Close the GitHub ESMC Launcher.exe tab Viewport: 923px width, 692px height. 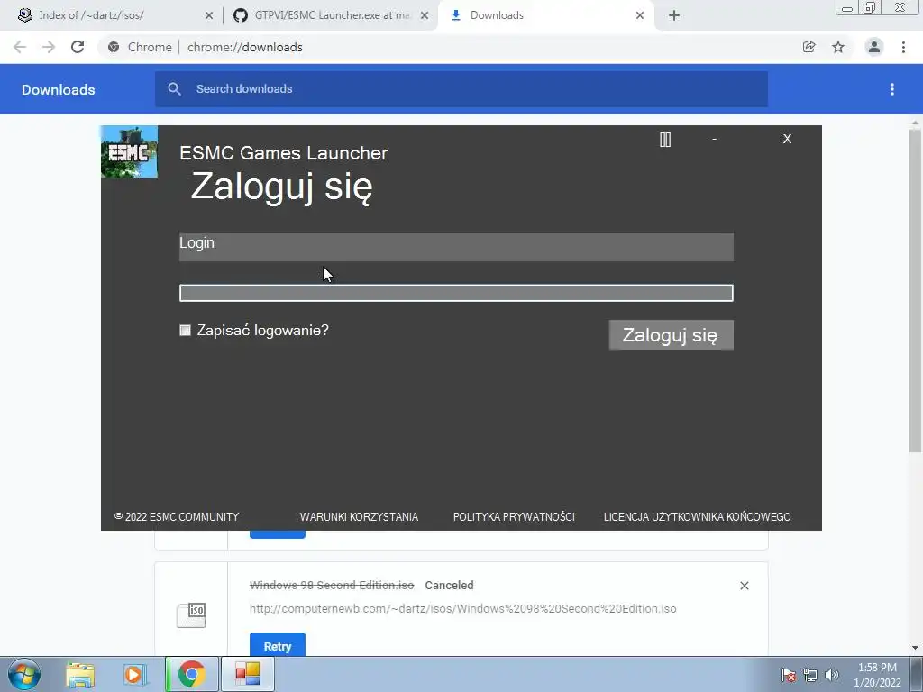[425, 16]
